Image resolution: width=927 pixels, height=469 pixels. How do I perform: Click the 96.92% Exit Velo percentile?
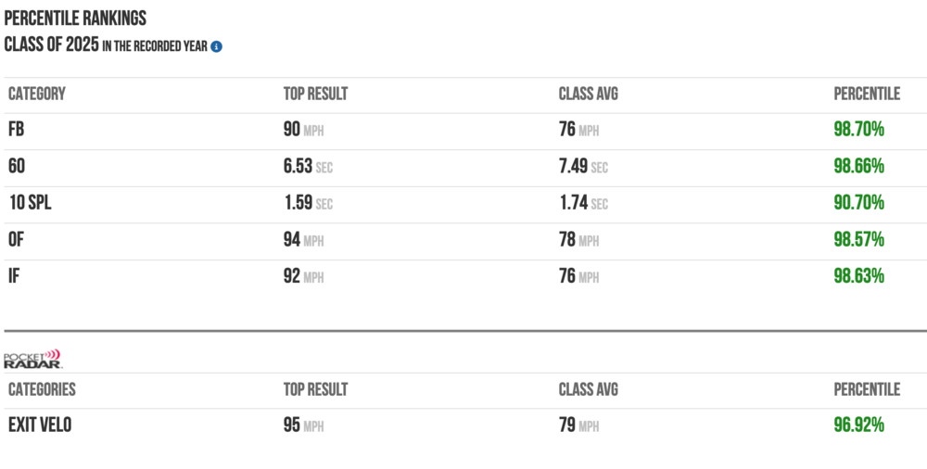(858, 425)
